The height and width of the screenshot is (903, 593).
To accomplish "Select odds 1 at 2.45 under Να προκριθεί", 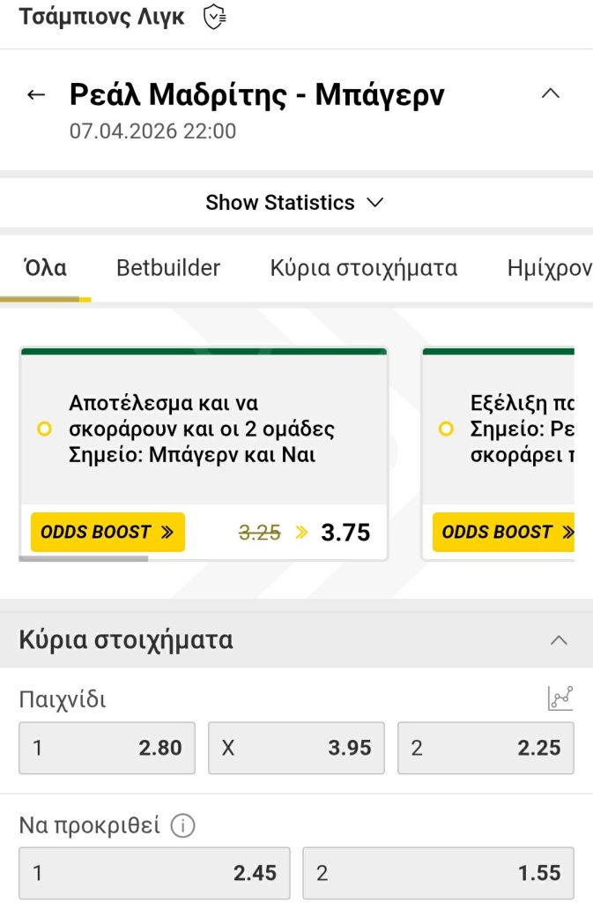I will coord(154,873).
